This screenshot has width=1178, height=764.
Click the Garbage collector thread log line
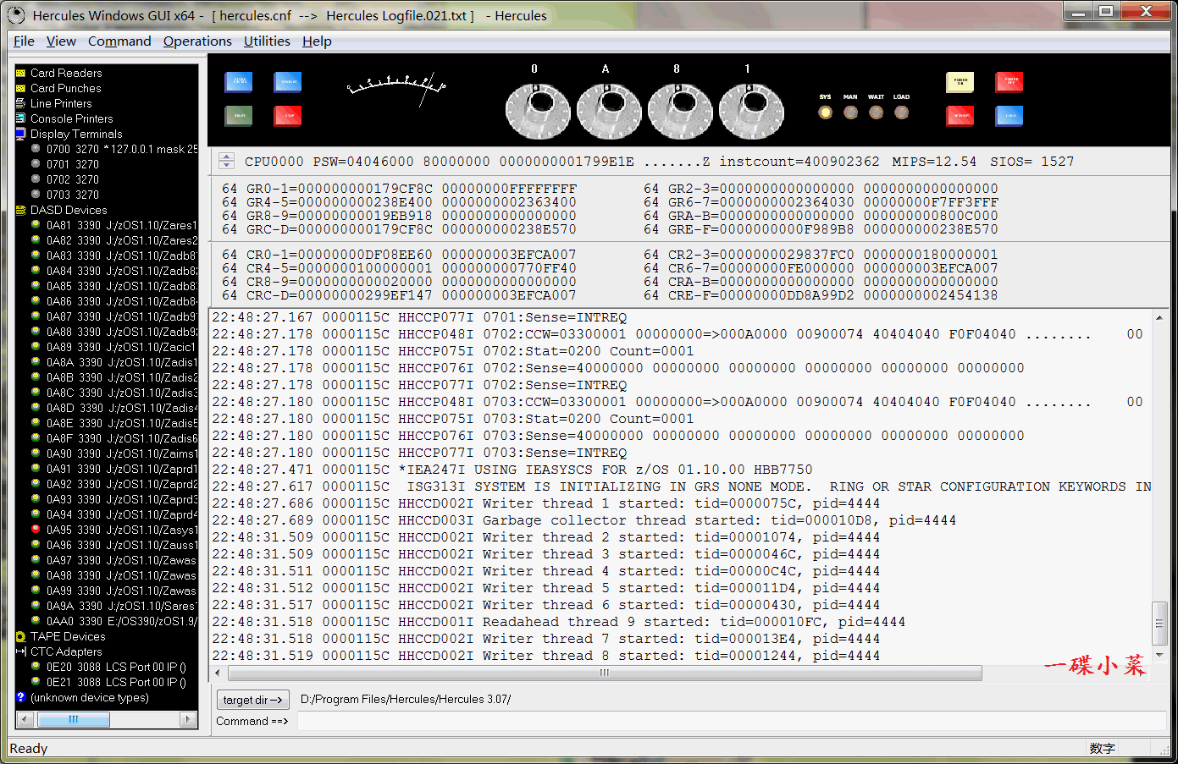(x=584, y=520)
